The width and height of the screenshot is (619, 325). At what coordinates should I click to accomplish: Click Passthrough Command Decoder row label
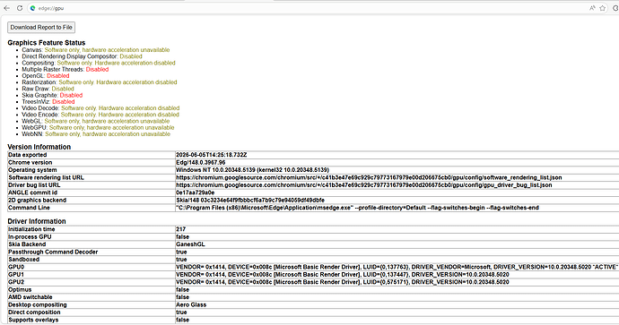coord(53,252)
